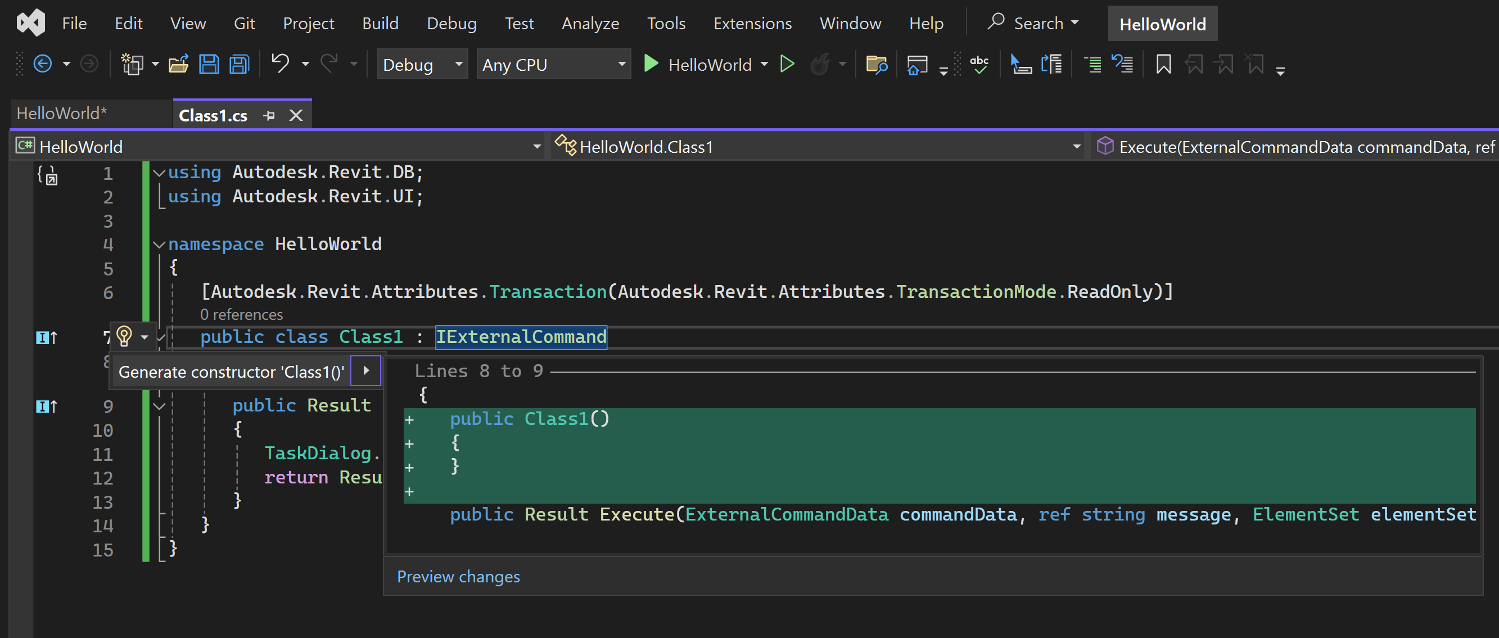Click the Redo icon
Screen dimensions: 1499x638
[329, 63]
